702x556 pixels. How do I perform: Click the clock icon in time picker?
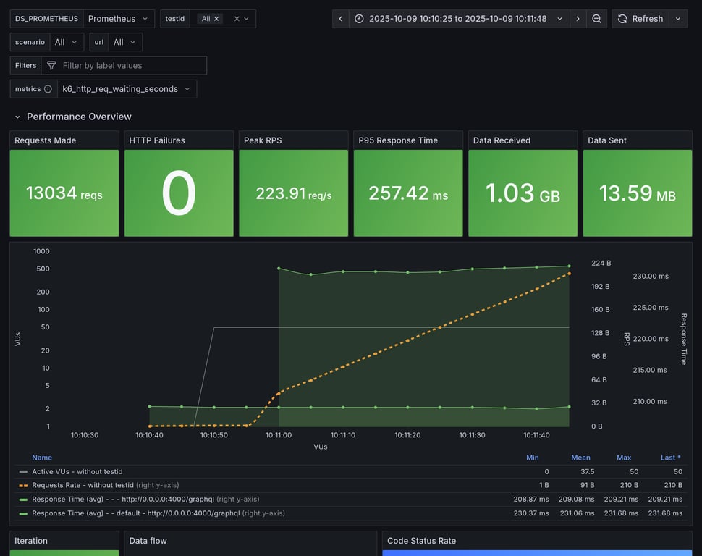pyautogui.click(x=360, y=19)
